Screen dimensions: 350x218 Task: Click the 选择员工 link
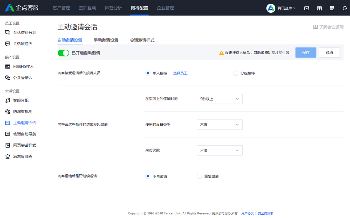coord(180,73)
